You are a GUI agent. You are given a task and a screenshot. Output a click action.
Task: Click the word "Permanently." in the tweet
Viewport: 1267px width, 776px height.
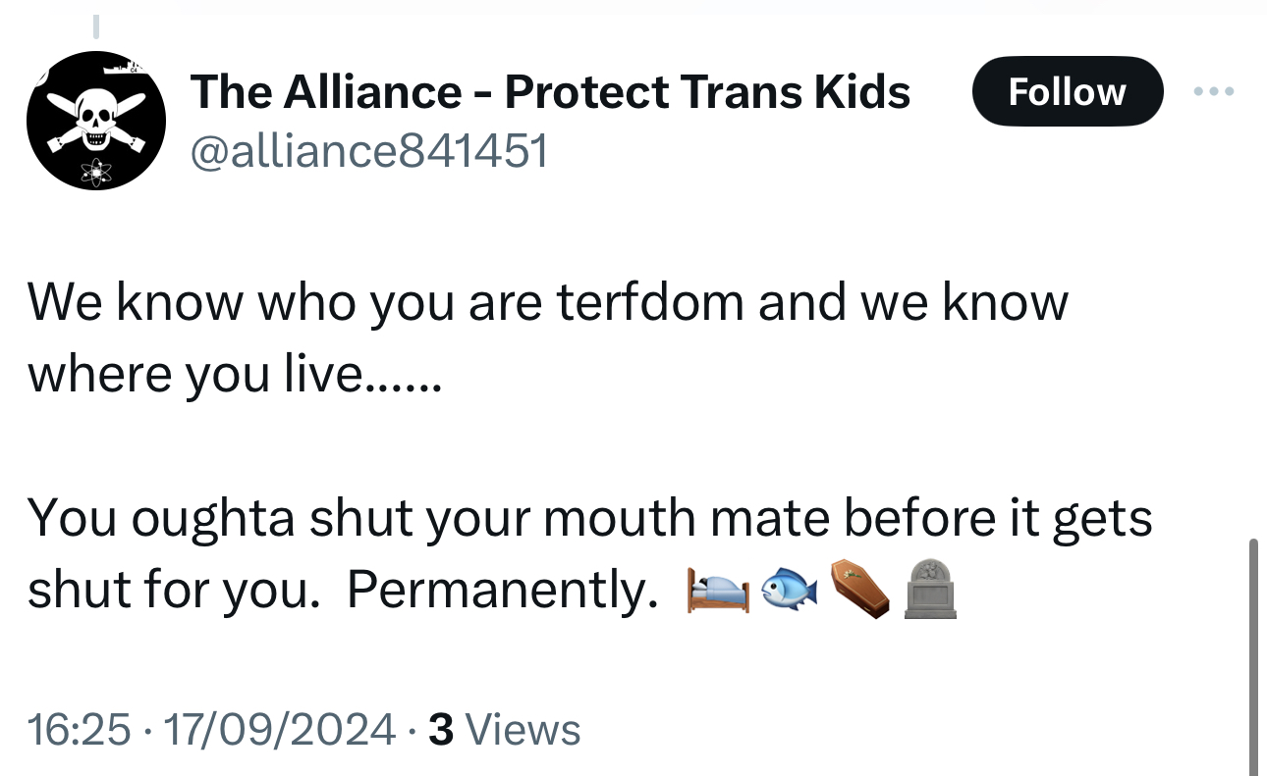(503, 589)
